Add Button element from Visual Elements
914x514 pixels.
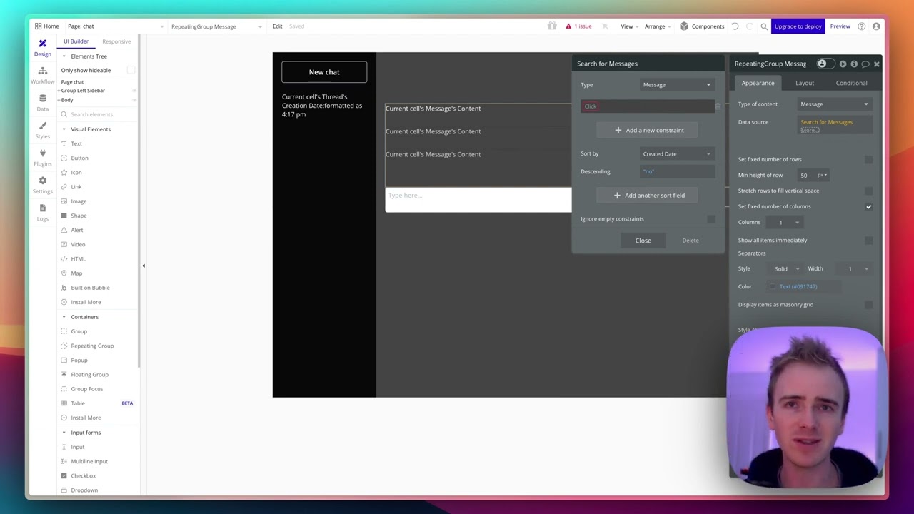click(79, 158)
